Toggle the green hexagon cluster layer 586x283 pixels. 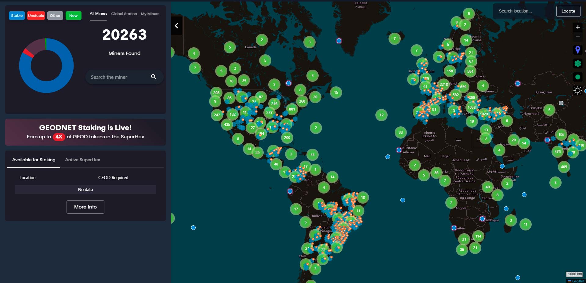(x=577, y=63)
